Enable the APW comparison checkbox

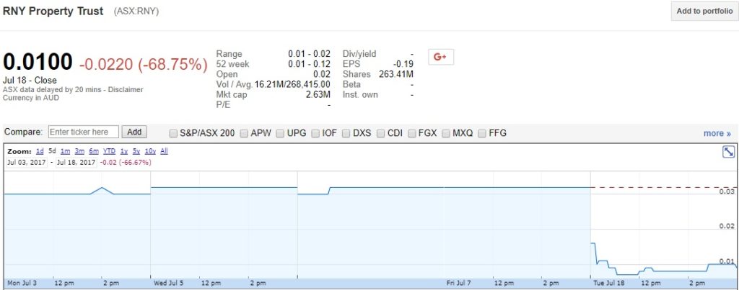tap(244, 133)
